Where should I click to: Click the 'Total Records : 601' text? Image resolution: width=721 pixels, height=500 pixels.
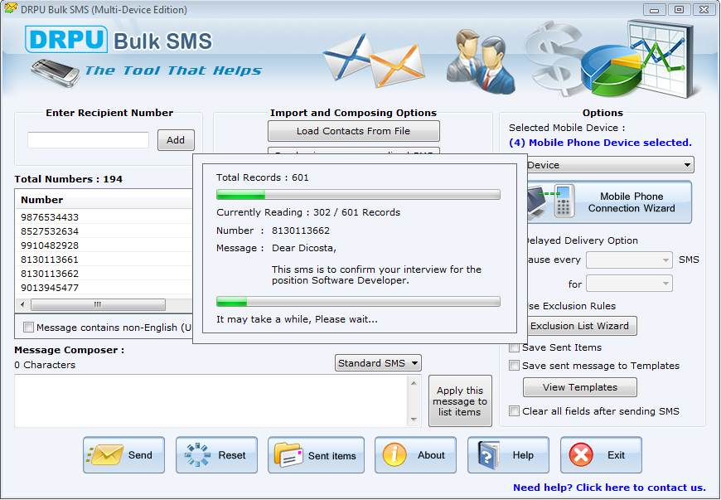click(x=263, y=177)
